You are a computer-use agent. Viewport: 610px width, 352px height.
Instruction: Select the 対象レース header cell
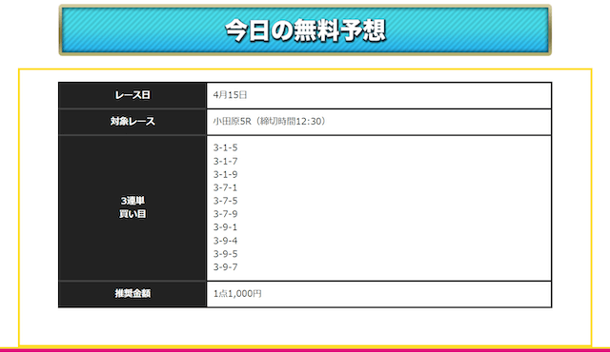point(132,122)
